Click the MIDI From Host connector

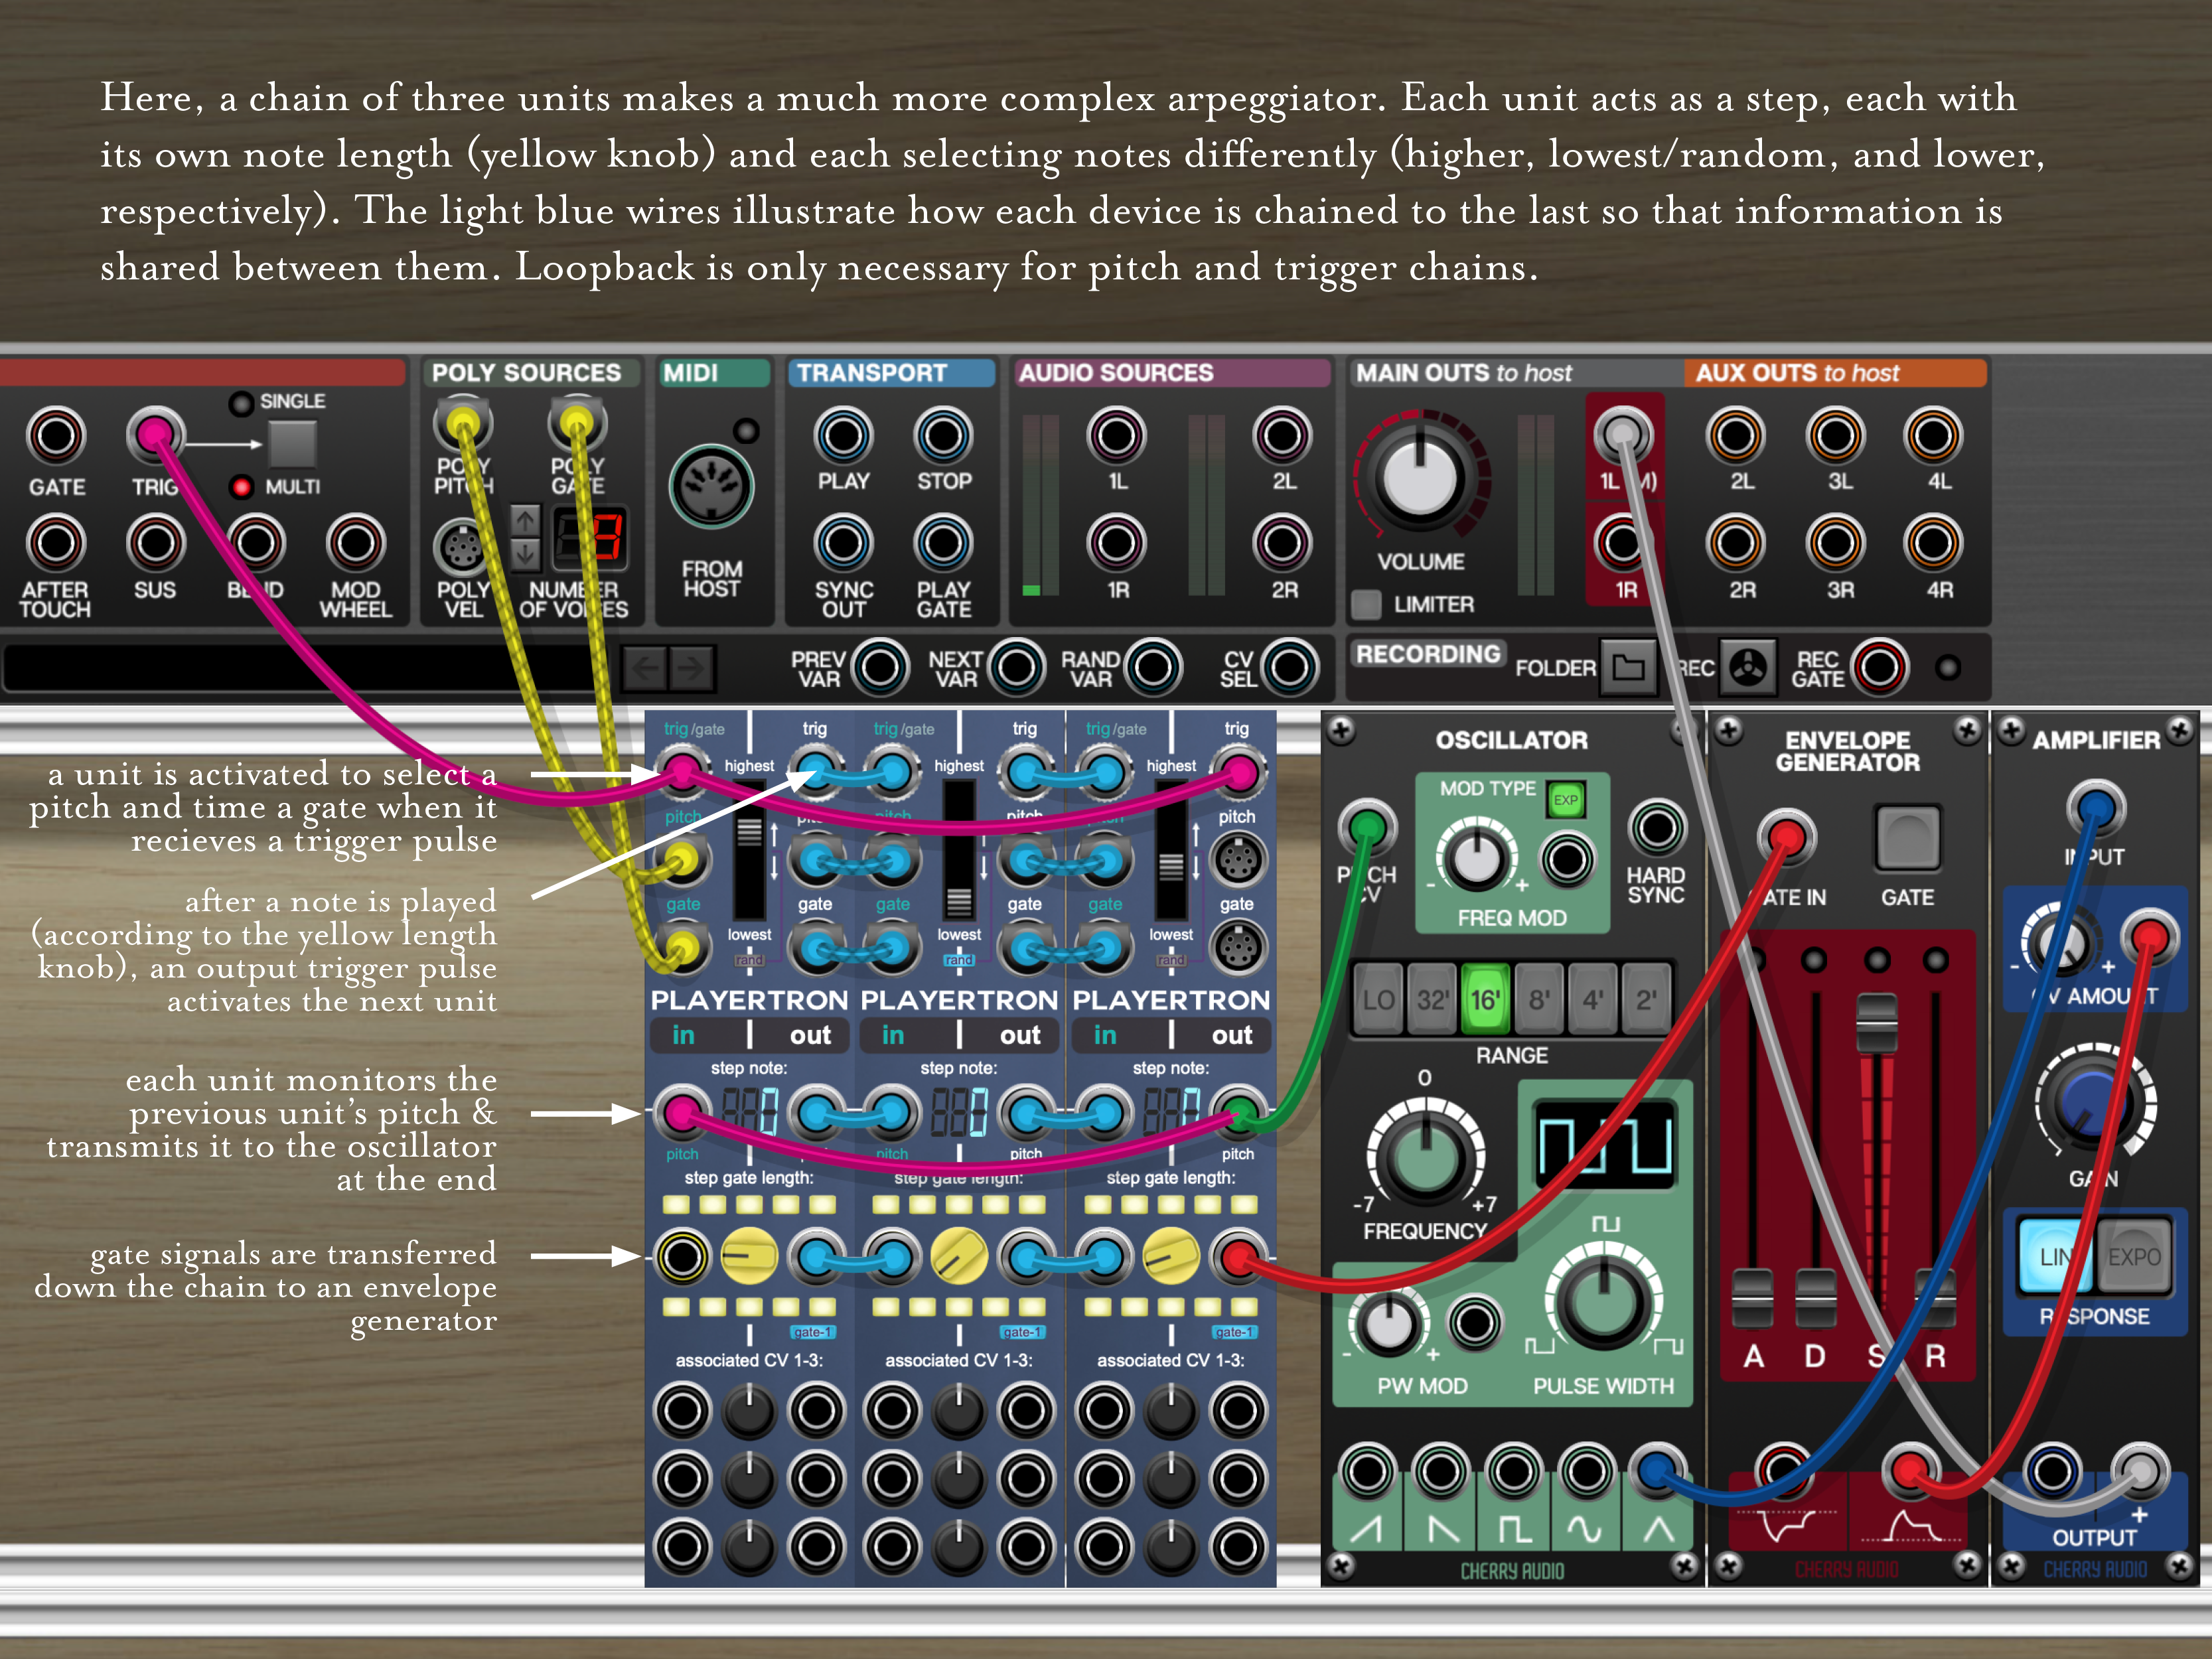pyautogui.click(x=711, y=488)
